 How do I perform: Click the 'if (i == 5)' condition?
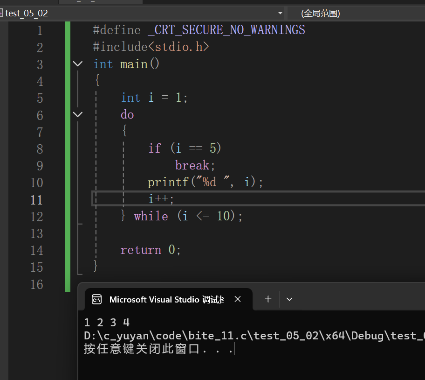coord(185,148)
